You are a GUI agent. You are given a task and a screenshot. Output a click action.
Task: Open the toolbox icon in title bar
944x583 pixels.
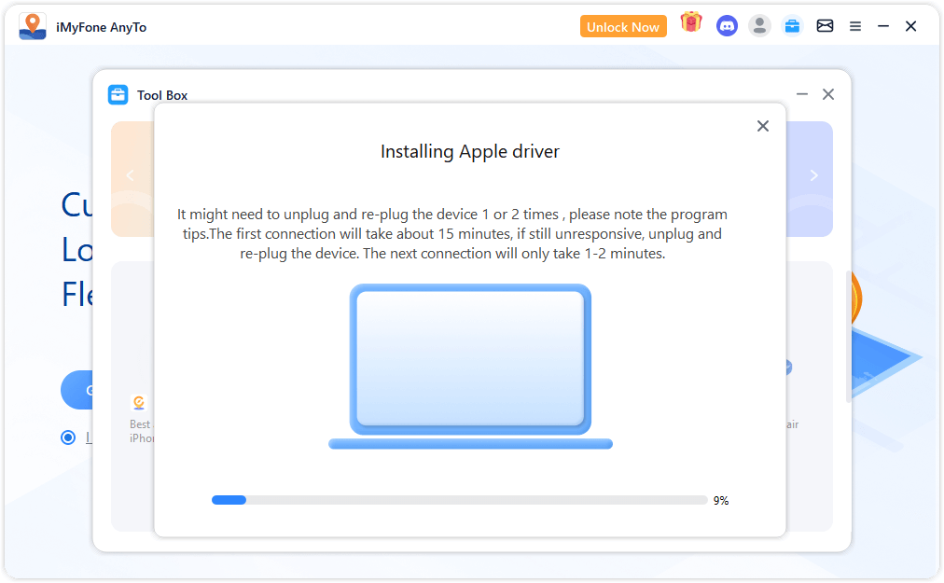(x=792, y=26)
